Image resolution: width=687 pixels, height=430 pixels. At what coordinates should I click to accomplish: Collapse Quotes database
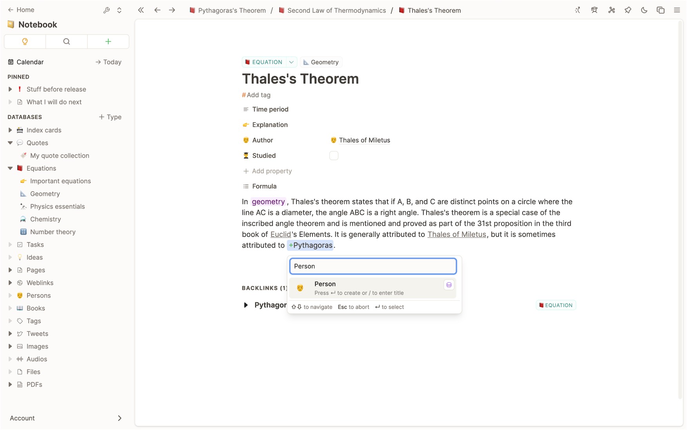(10, 143)
